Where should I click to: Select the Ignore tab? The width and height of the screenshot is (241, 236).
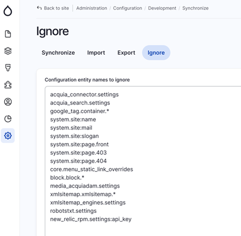tap(156, 53)
